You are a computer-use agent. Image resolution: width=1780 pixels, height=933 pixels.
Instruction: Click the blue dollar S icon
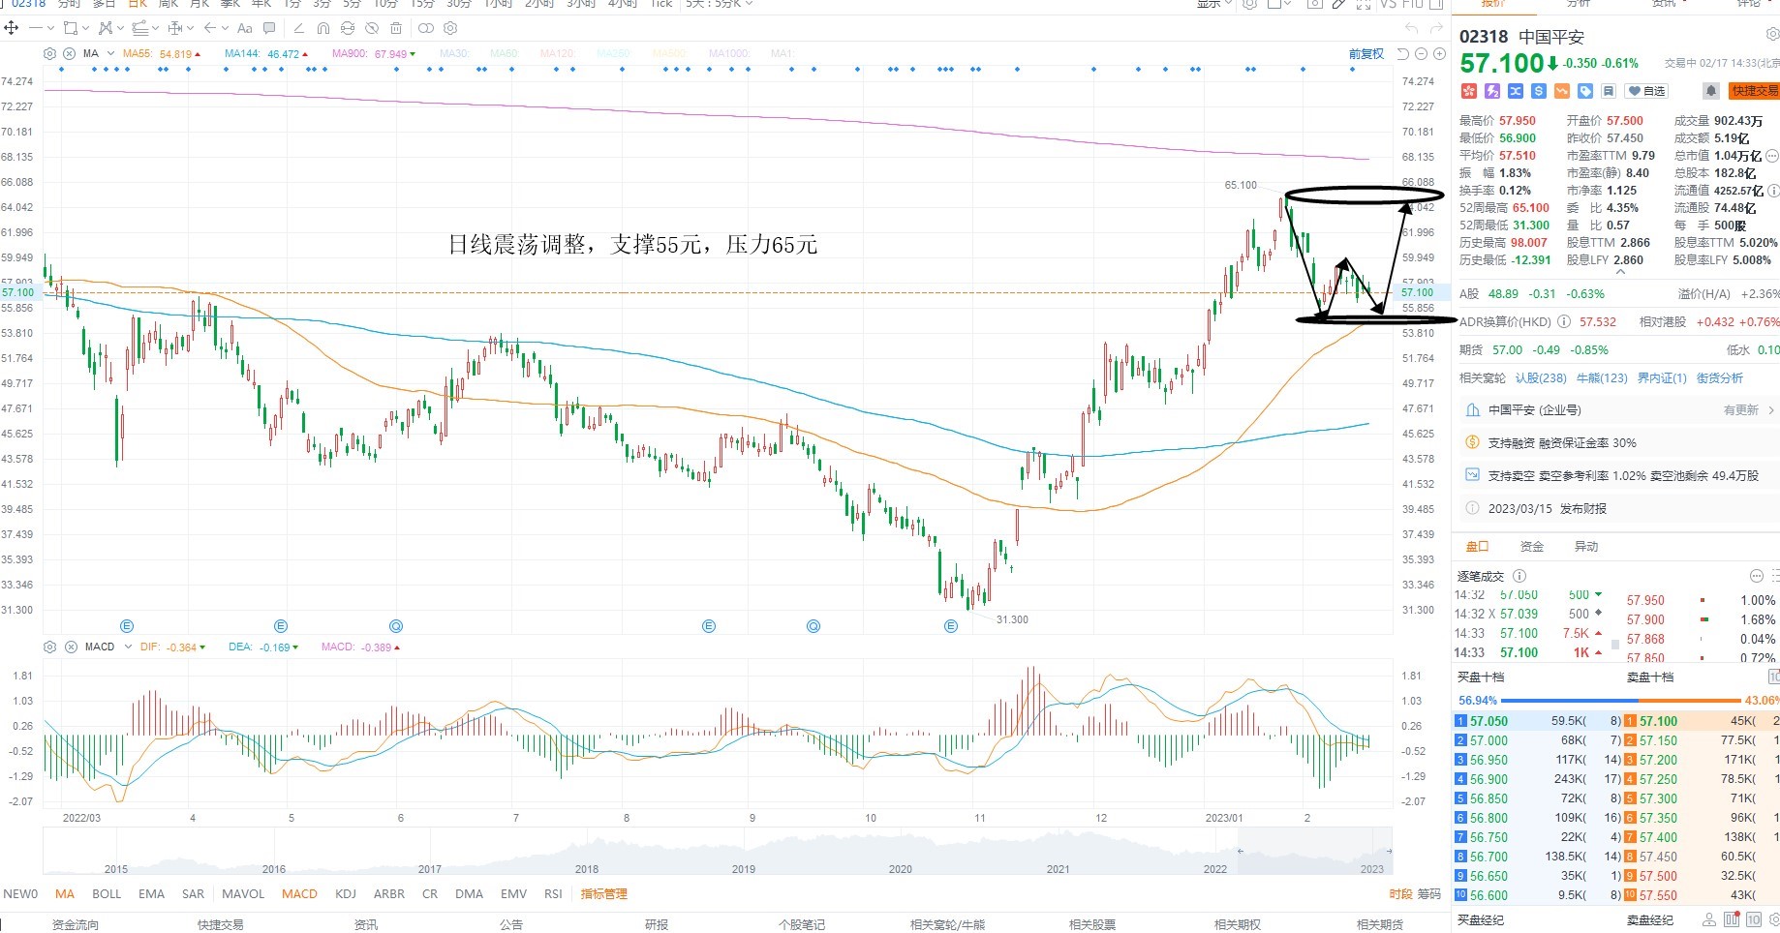[x=1538, y=90]
